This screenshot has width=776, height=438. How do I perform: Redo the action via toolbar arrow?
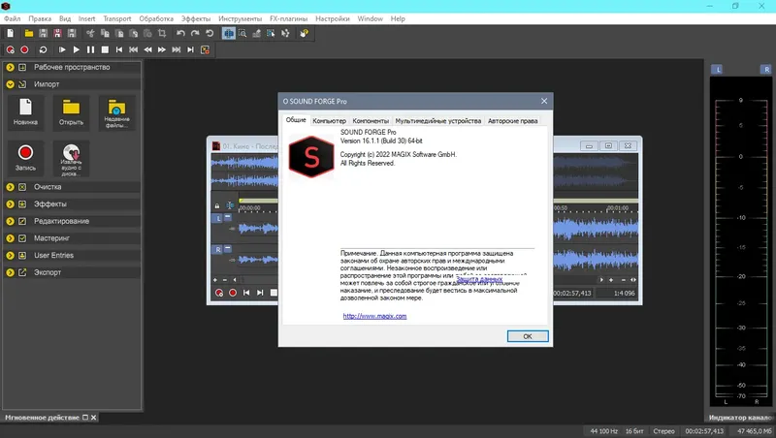click(x=195, y=33)
